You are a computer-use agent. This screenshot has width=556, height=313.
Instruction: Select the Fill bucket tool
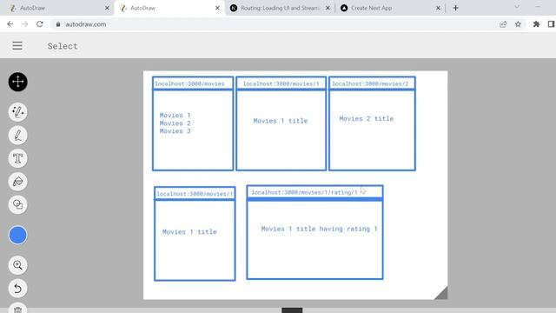click(x=17, y=182)
